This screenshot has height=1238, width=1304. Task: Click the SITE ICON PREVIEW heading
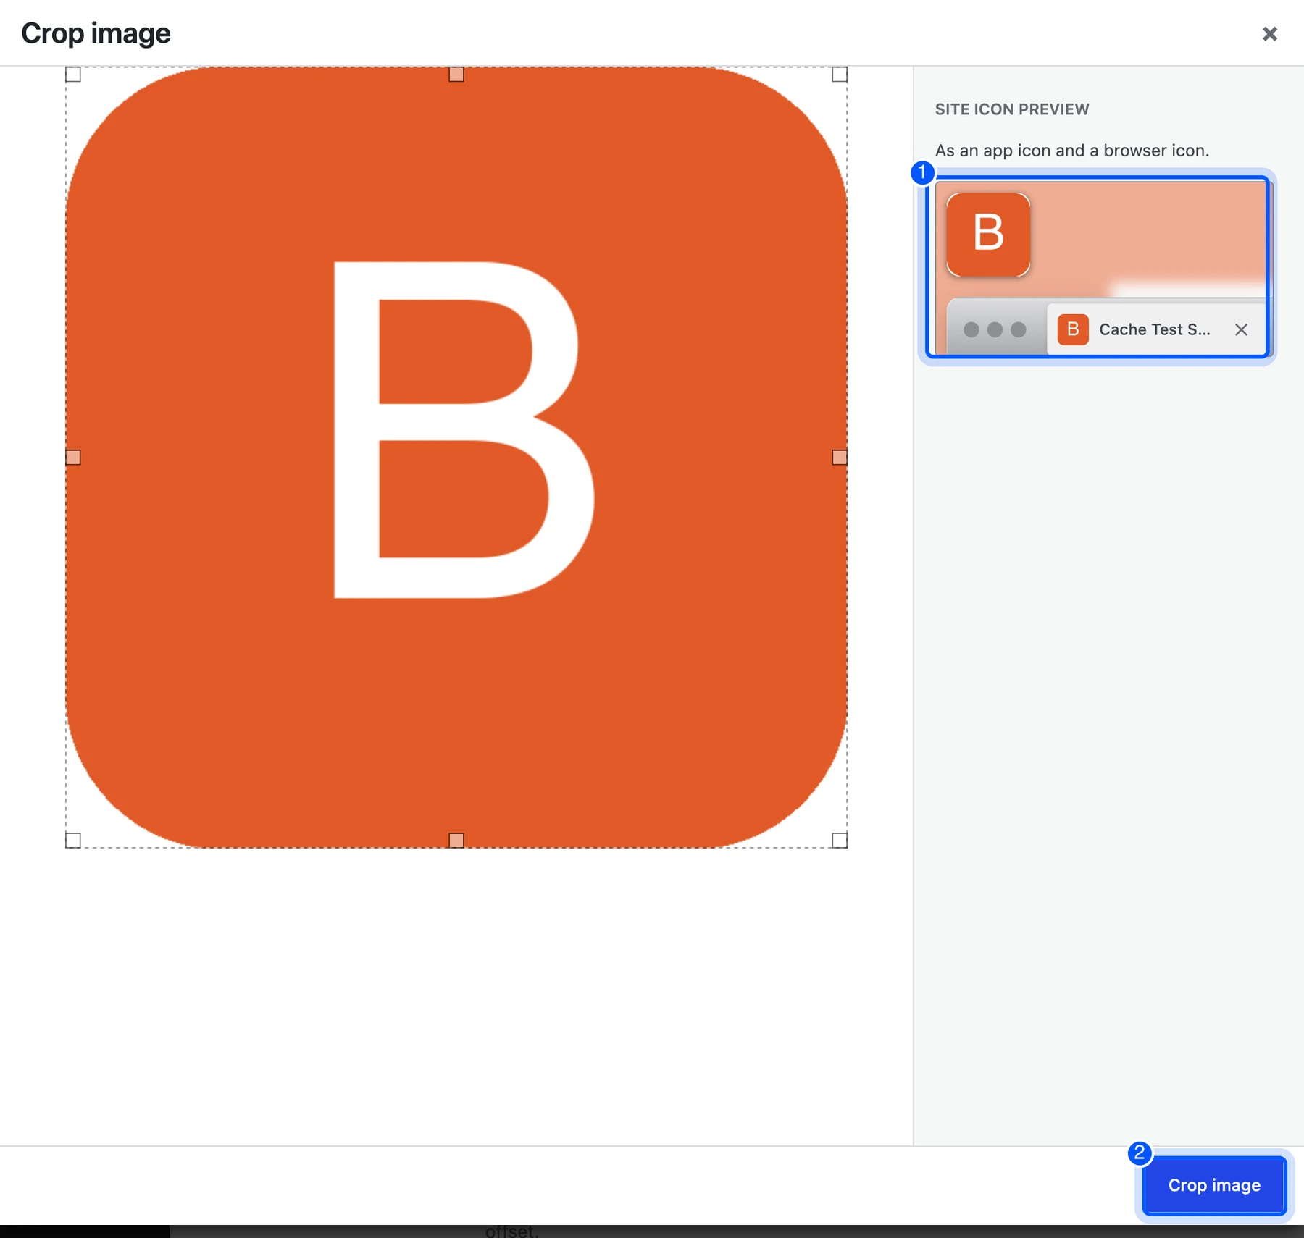pyautogui.click(x=1012, y=109)
